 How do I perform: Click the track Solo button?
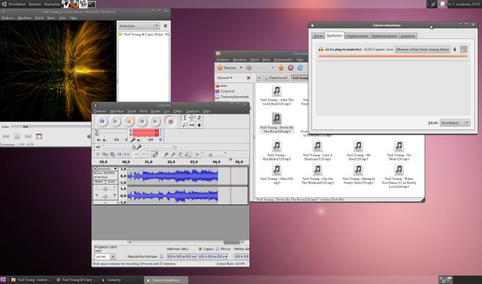(111, 182)
